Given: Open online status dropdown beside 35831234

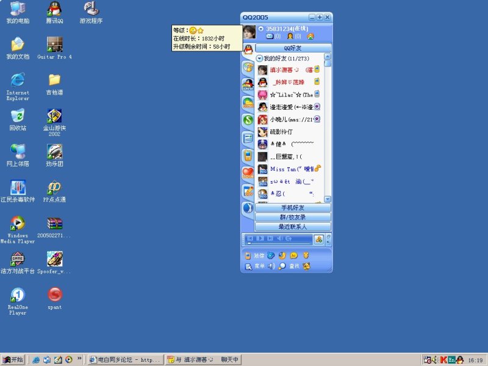Looking at the screenshot, I should [x=260, y=29].
